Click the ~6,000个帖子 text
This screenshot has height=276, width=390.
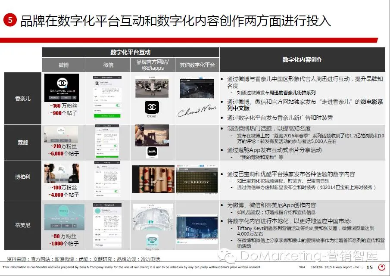pos(64,154)
